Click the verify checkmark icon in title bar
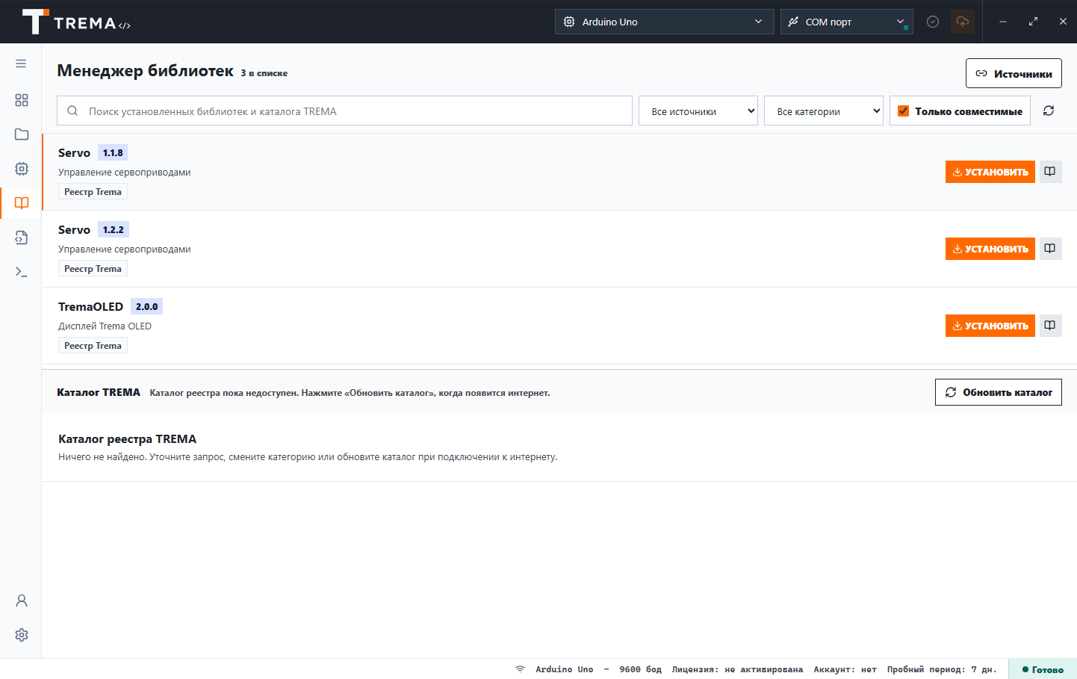The width and height of the screenshot is (1077, 679). pos(933,22)
